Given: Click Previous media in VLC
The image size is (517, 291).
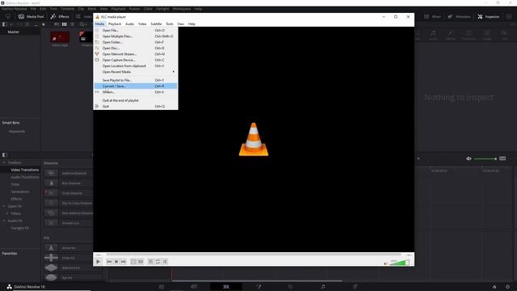Looking at the screenshot, I should click(x=109, y=262).
